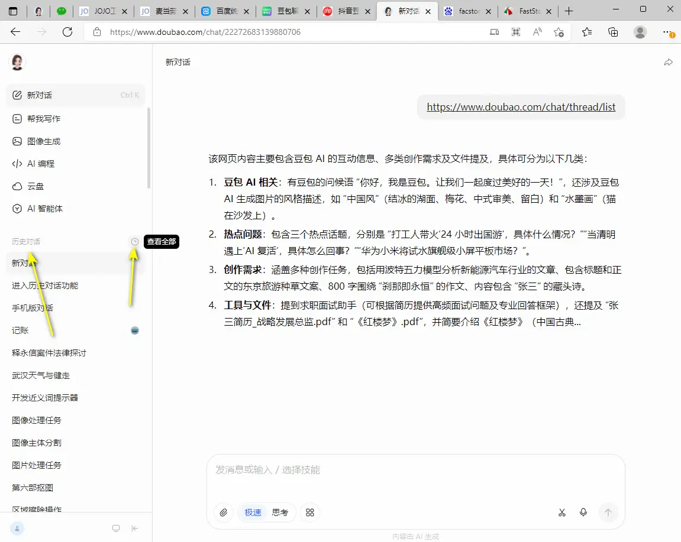This screenshot has width=681, height=542.
Task: Click the 新对话 title in chat header
Action: click(x=177, y=63)
